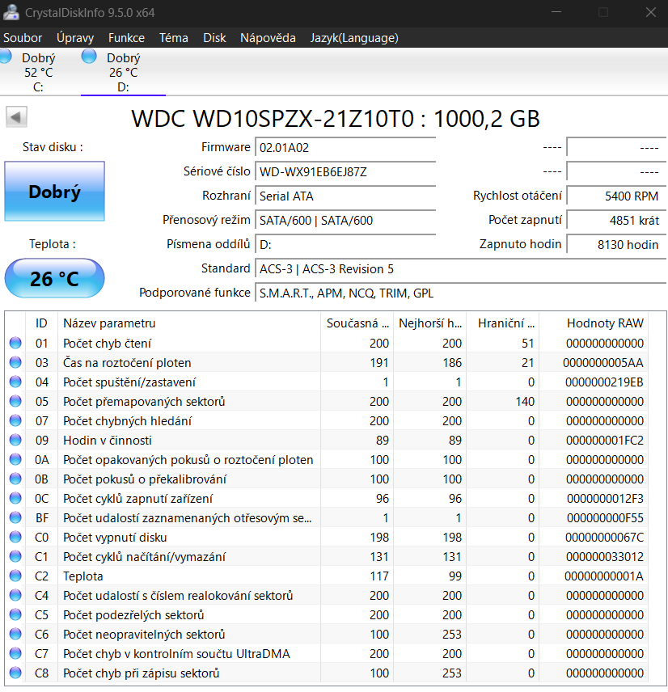Click status orb of attribute 01 read errors
The height and width of the screenshot is (692, 668).
pyautogui.click(x=15, y=344)
